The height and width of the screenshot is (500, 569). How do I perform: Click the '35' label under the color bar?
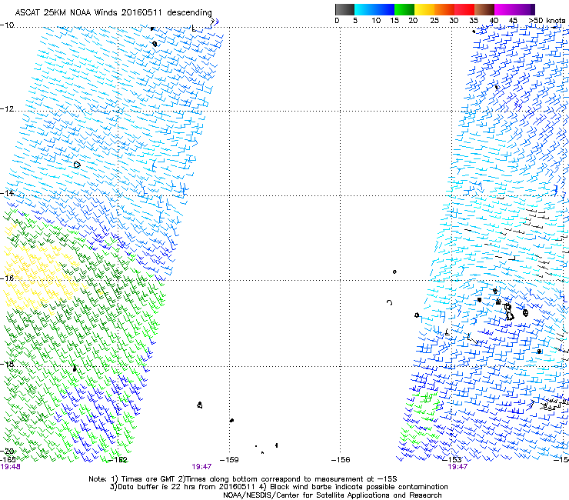click(474, 21)
